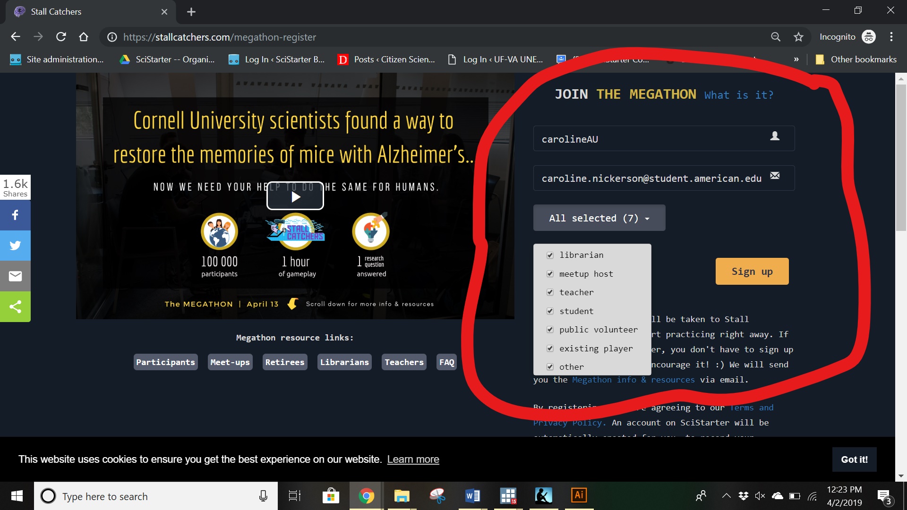Open Site administration bookmark
The image size is (907, 510).
tap(57, 59)
